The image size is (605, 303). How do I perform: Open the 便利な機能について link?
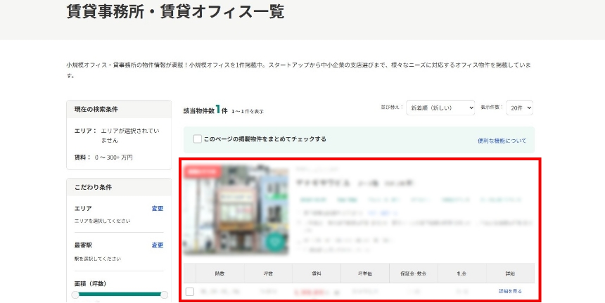[x=502, y=141]
